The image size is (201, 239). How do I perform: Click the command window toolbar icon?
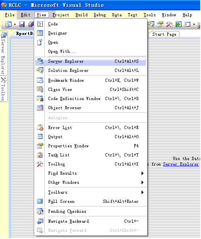pyautogui.click(x=188, y=24)
